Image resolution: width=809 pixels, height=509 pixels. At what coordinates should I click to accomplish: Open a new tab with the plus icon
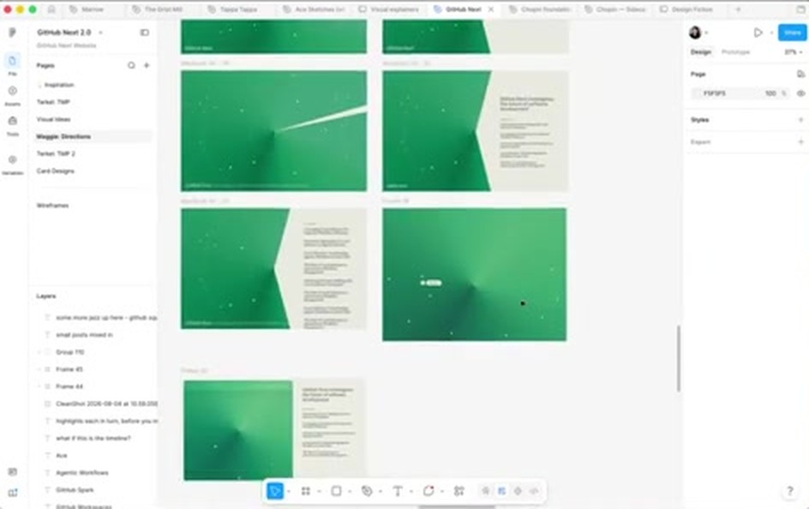(x=739, y=9)
